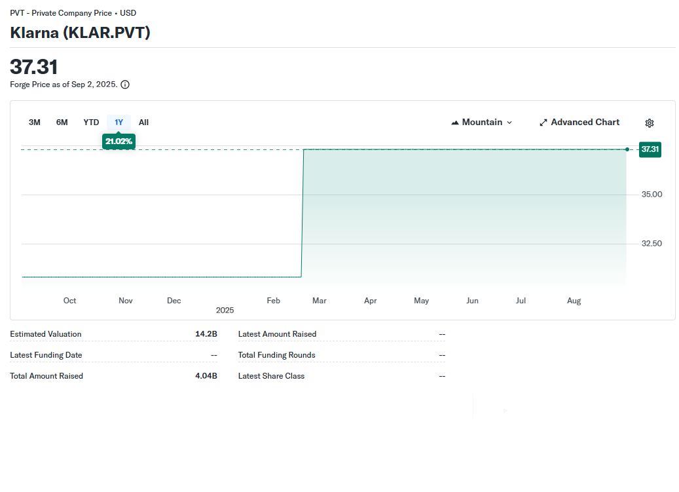The image size is (679, 492).
Task: Click the chart's latest price endpoint dot
Action: [x=627, y=149]
